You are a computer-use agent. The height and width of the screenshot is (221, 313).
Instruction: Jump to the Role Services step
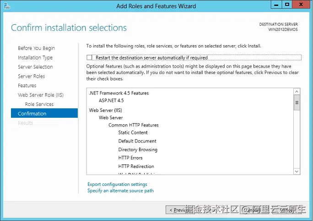coord(39,104)
